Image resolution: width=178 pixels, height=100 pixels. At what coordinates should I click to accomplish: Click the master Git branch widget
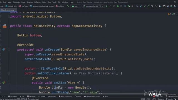point(169,99)
